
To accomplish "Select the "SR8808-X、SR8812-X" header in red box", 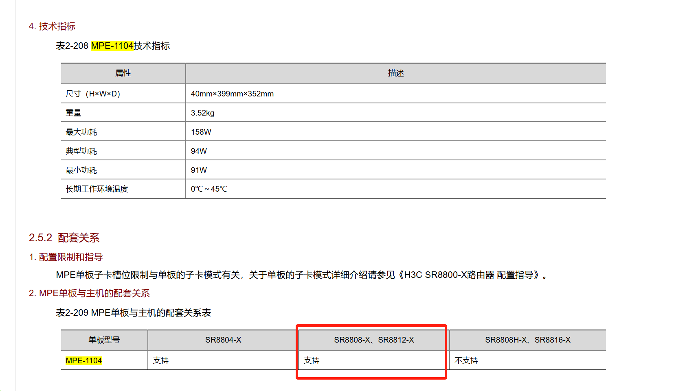I will 374,340.
